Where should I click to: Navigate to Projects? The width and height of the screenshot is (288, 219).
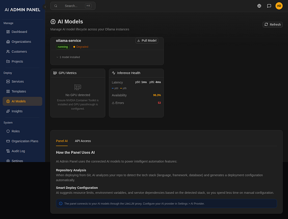pos(22,61)
